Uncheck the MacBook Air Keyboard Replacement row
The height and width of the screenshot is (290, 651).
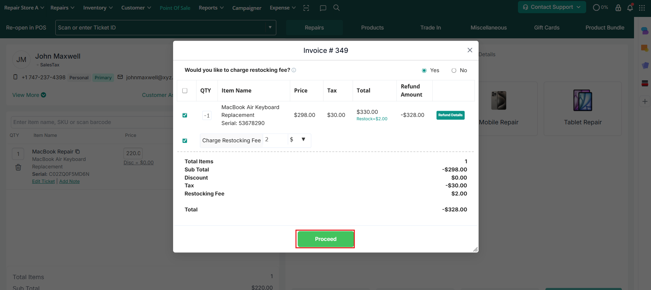pyautogui.click(x=185, y=115)
